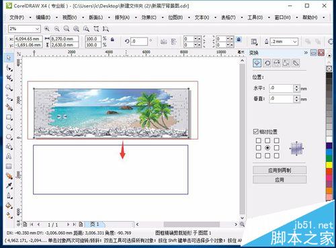Open the Skew tab in transform docker
Image resolution: width=336 pixels, height=248 pixels.
(296, 63)
